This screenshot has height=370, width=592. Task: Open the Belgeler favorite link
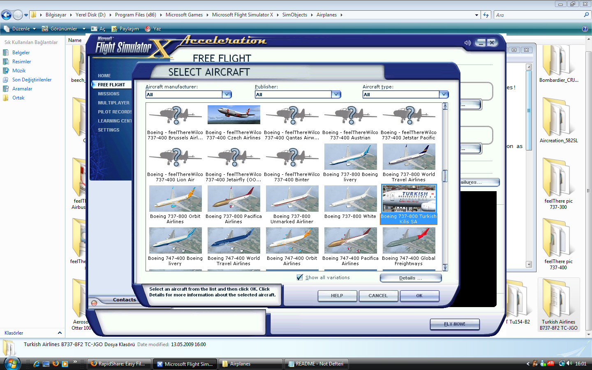click(x=21, y=53)
